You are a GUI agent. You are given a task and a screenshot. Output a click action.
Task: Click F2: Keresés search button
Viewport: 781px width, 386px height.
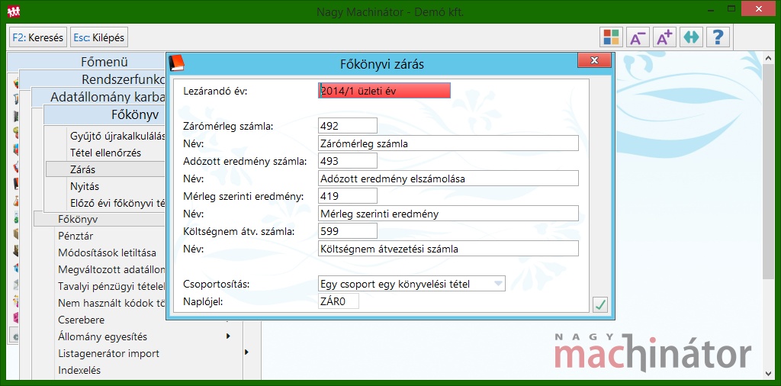coord(38,37)
